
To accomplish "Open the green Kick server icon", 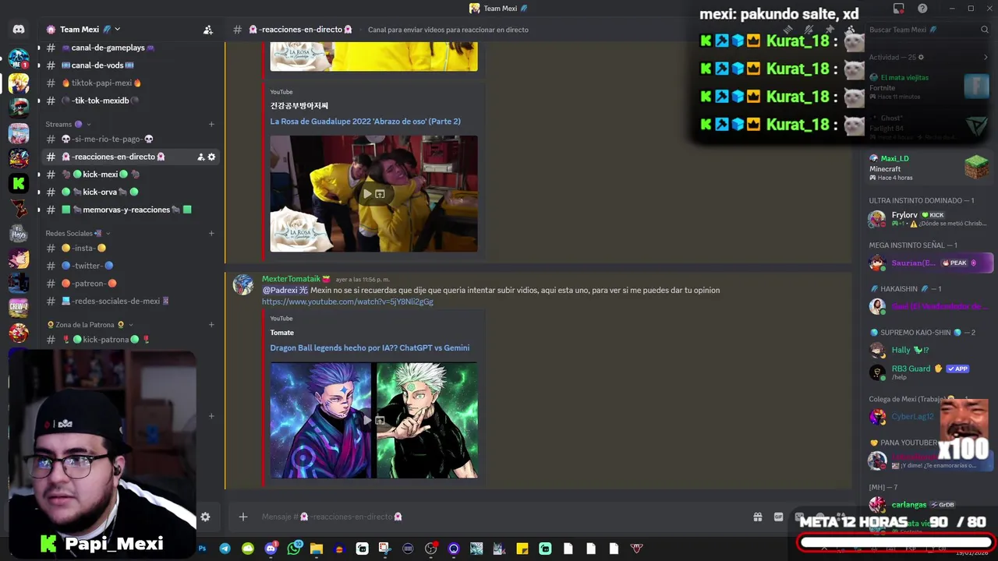I will tap(19, 183).
